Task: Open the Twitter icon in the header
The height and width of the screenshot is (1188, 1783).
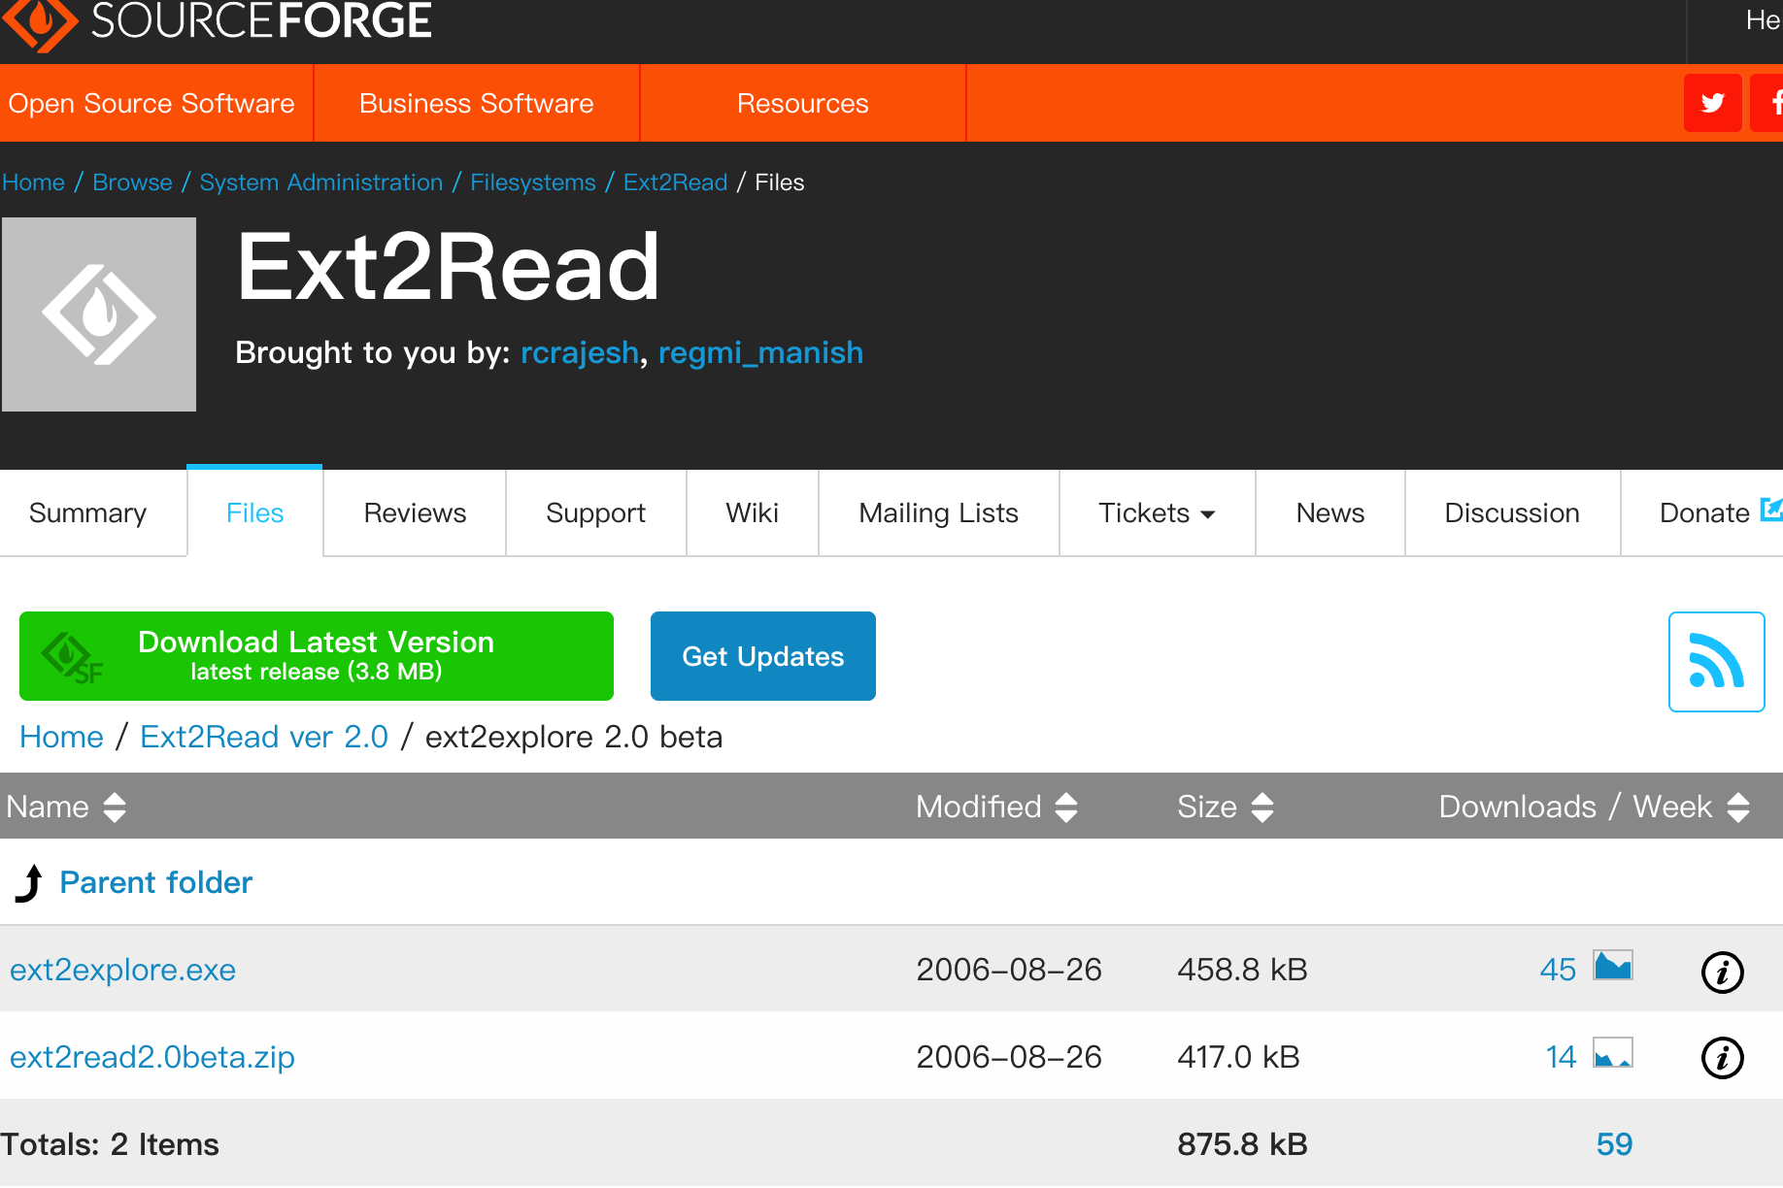Action: click(x=1712, y=102)
